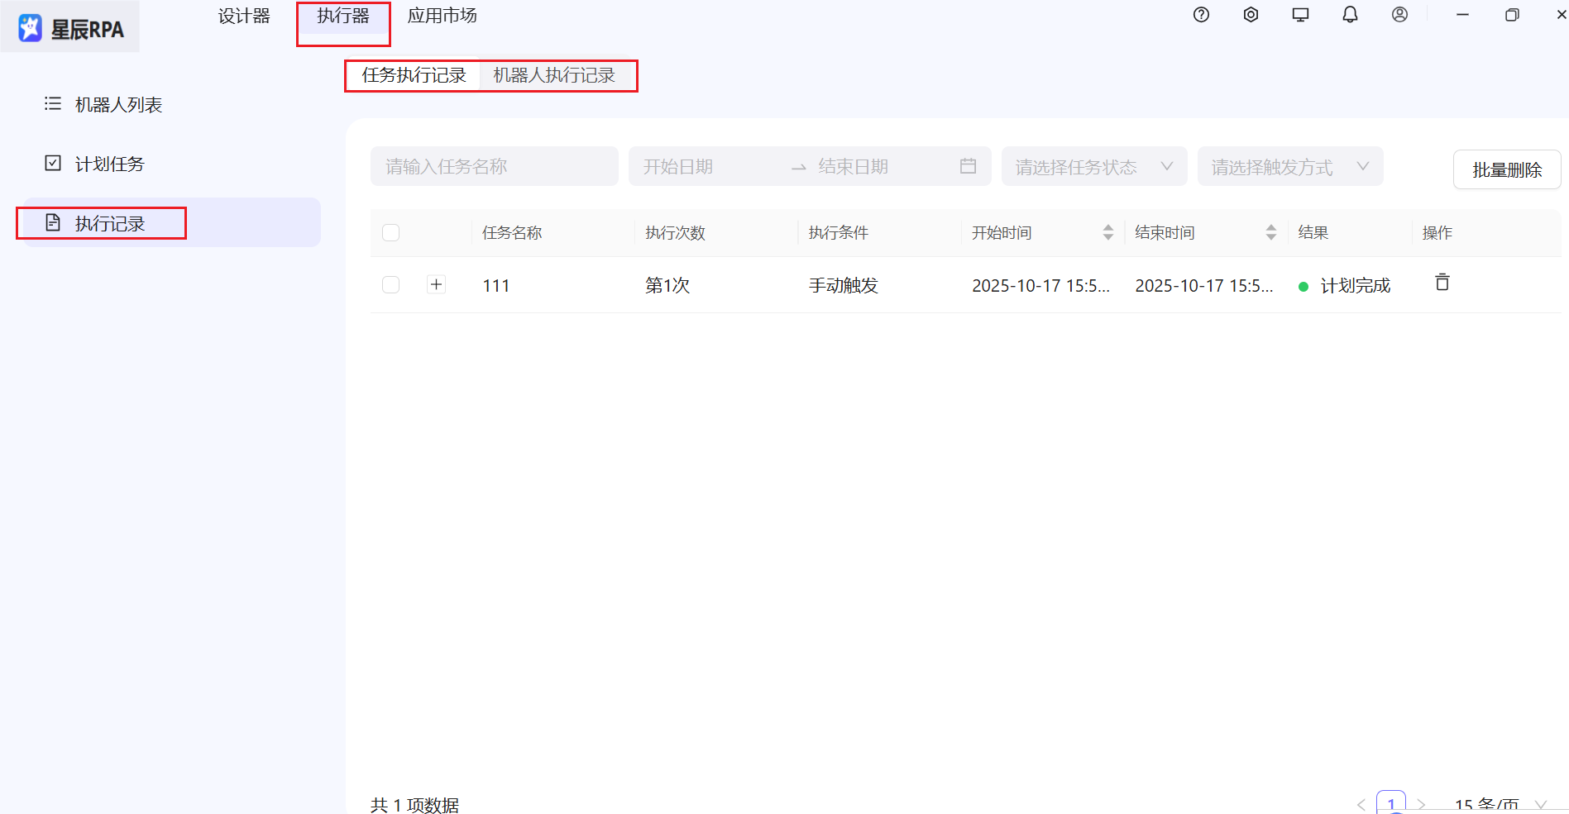Viewport: 1569px width, 814px height.
Task: Delete task 111 with trash icon
Action: click(1442, 283)
